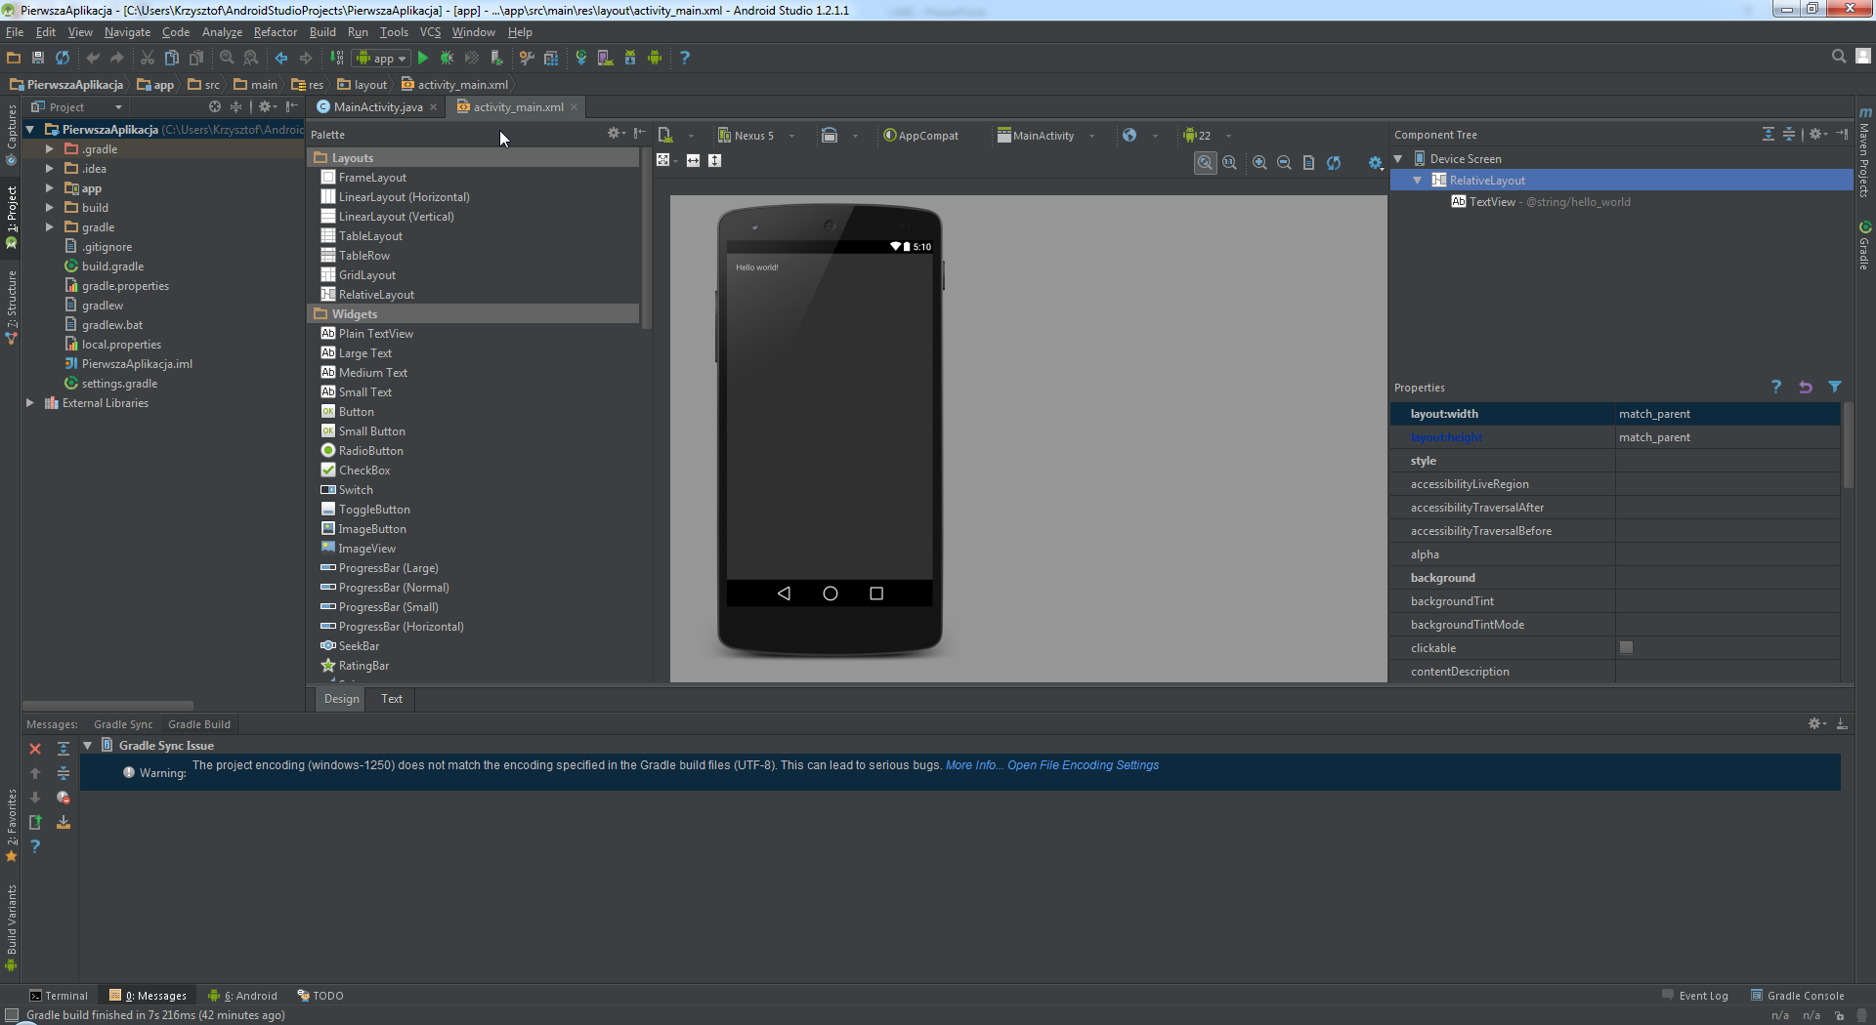1876x1025 pixels.
Task: Navigate back with the blue left arrow
Action: (281, 58)
